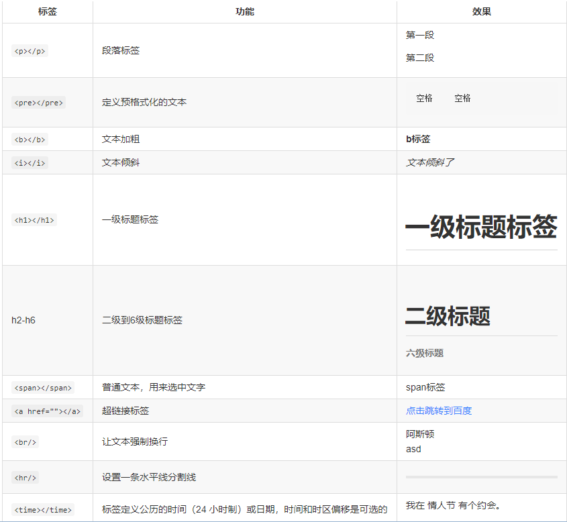This screenshot has height=522, width=567.
Task: Select the <a href=""></a> code tag
Action: pyautogui.click(x=48, y=411)
